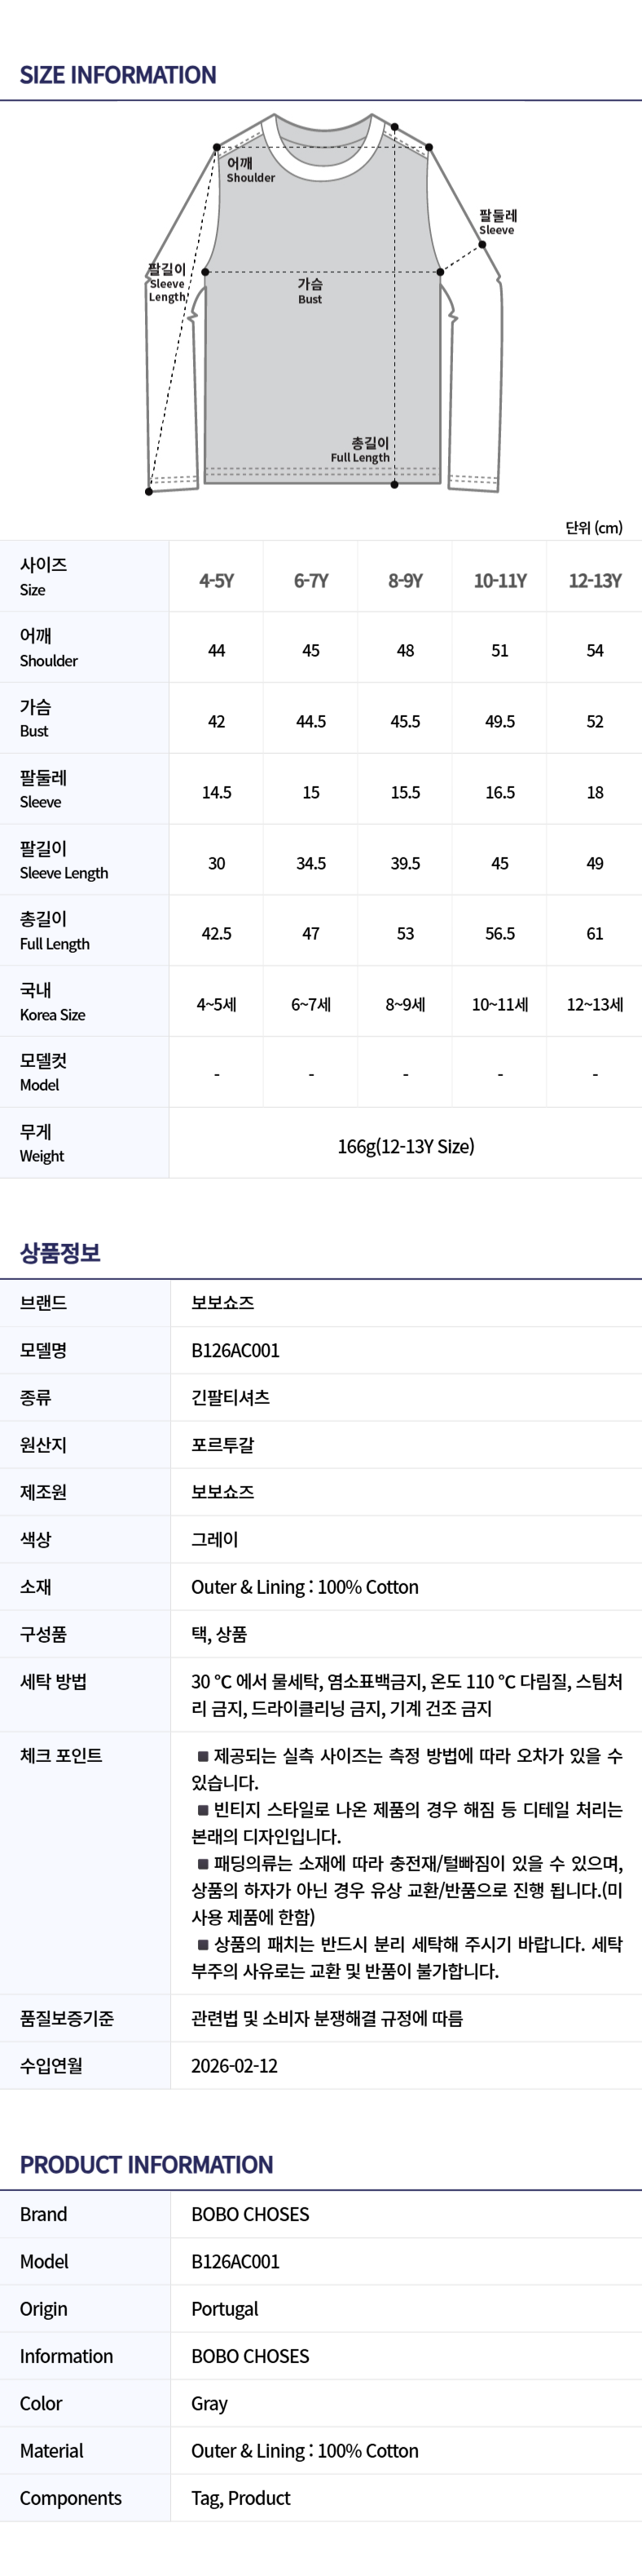Select the 8-9Y size column header
This screenshot has width=642, height=2576.
[406, 580]
